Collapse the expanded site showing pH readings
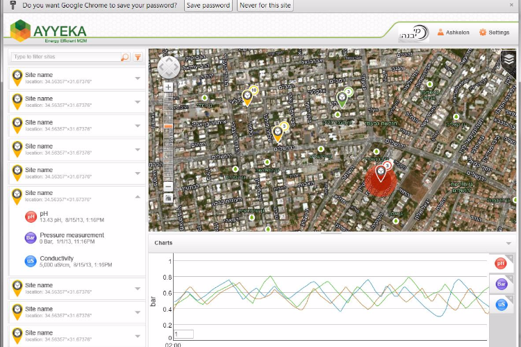Screen dimensions: 521x347 click(138, 197)
